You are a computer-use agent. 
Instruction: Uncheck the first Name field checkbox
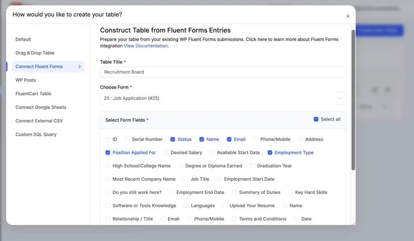click(202, 140)
